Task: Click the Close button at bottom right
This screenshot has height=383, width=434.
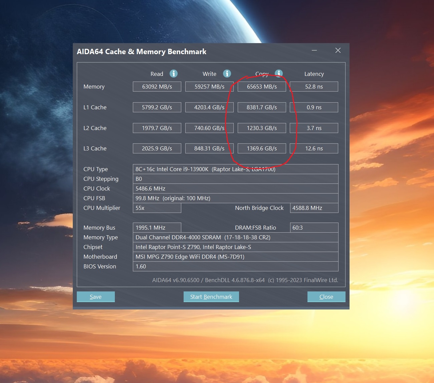Action: (326, 297)
